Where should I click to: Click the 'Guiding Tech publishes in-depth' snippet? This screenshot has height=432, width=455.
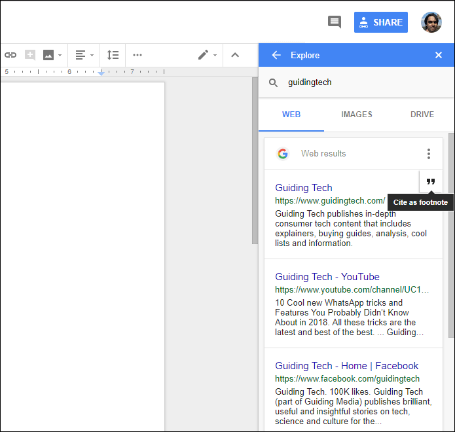(x=351, y=228)
